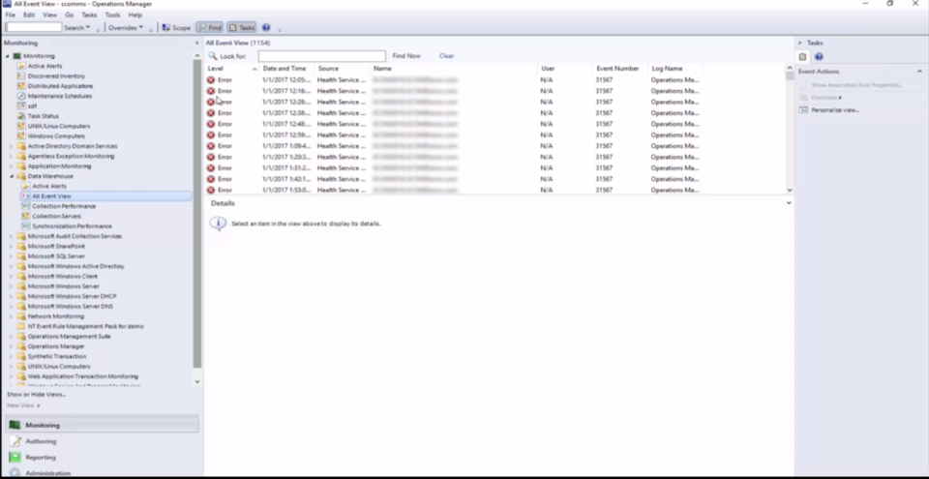Image resolution: width=929 pixels, height=479 pixels.
Task: Expand Agentless Exception Monitoring folder
Action: coord(12,157)
